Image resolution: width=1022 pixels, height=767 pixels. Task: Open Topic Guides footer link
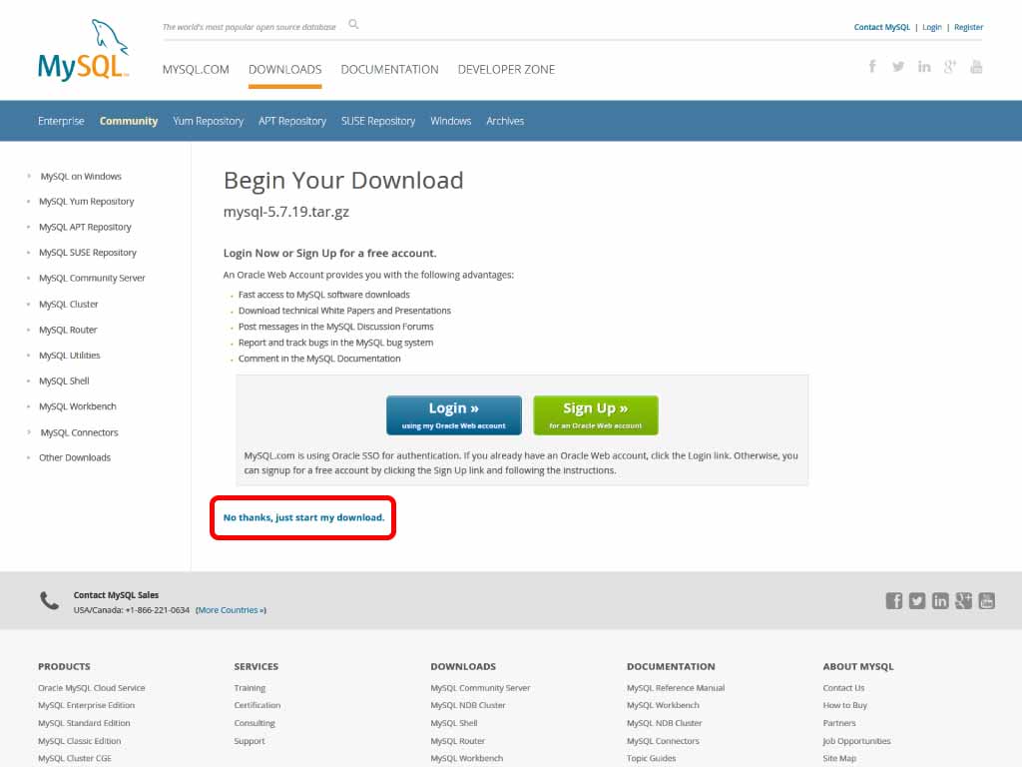coord(651,758)
